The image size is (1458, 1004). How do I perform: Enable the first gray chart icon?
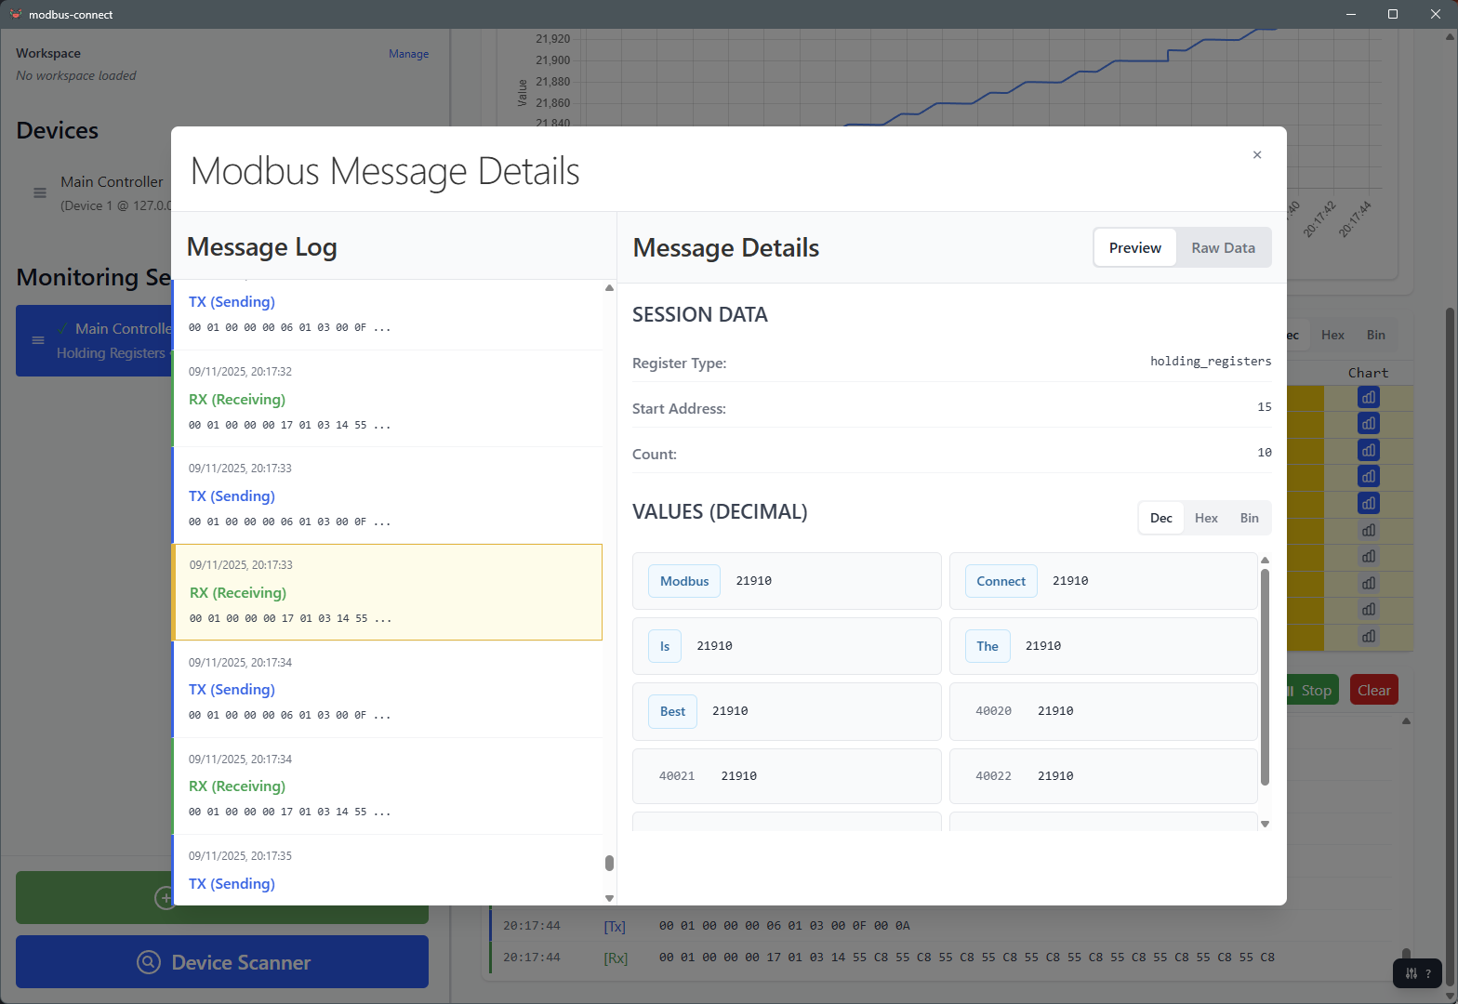1369,530
